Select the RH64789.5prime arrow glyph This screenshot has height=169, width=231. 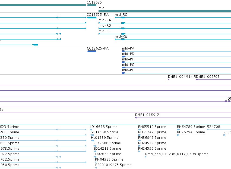click(x=178, y=130)
